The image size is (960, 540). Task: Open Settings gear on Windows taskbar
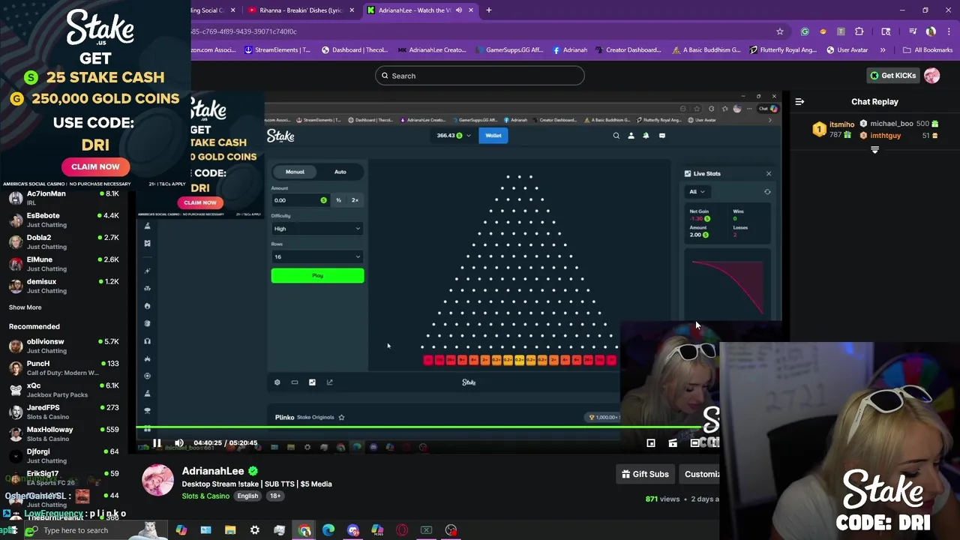[255, 530]
